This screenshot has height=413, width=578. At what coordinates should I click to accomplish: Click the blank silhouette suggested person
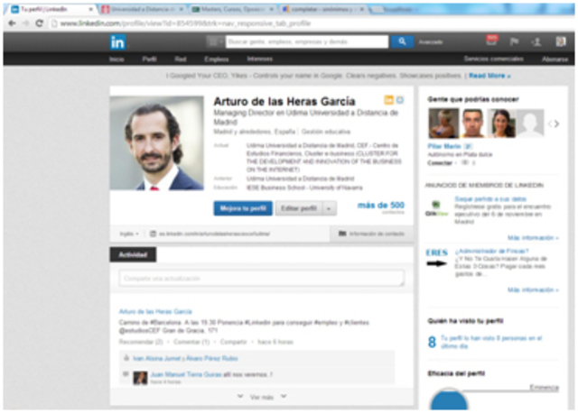pos(530,124)
